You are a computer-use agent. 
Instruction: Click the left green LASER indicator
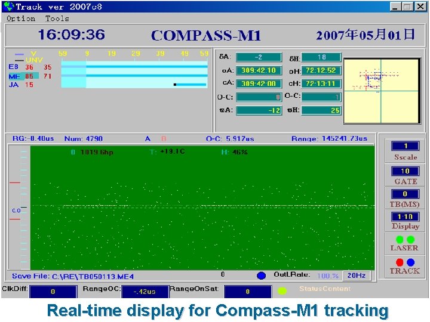pos(400,240)
